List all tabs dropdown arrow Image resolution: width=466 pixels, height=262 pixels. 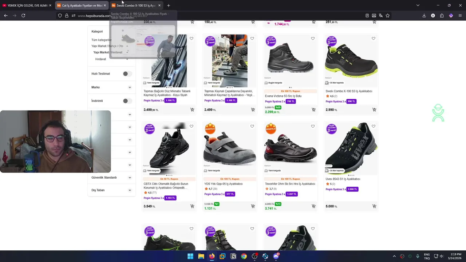pos(418,5)
